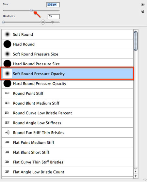Choose Soft Round Pressure Size preset
The image size is (147, 182).
pos(68,54)
